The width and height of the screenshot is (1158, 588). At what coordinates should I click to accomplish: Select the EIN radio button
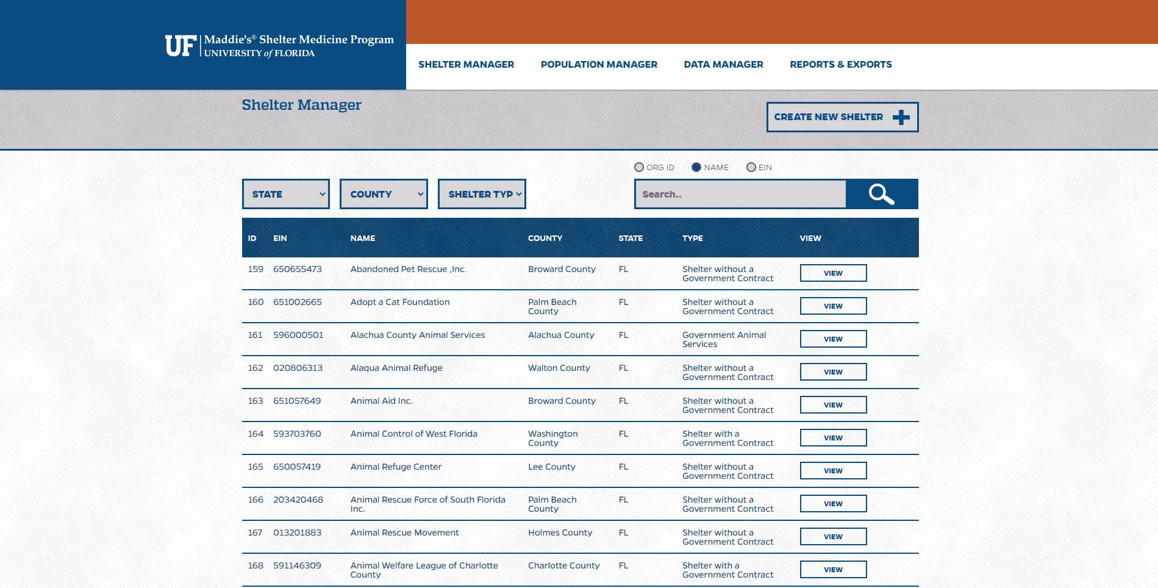(751, 167)
